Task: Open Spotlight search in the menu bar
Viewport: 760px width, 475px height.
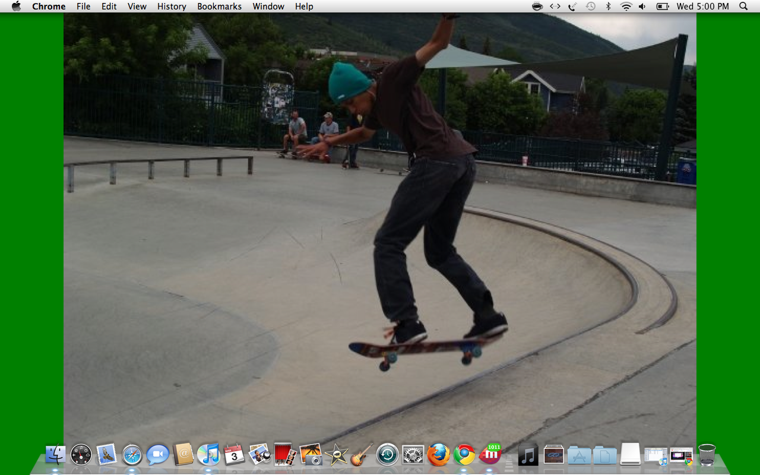Action: (743, 6)
